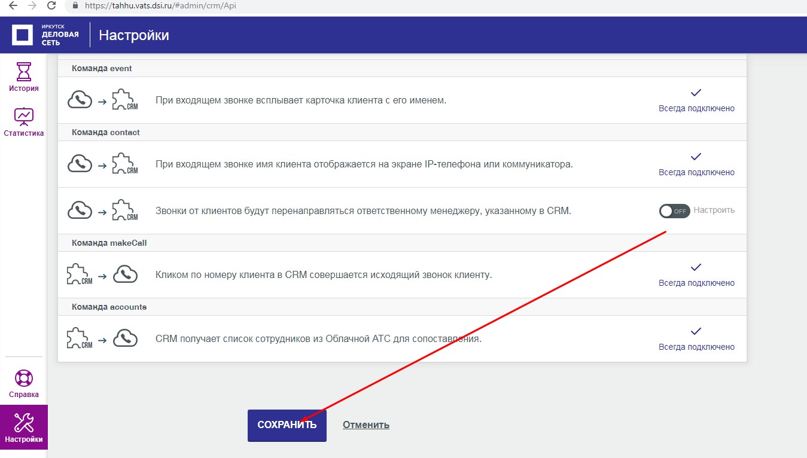Click text about перенаправляться ответственному менеджеру
Image resolution: width=807 pixels, height=458 pixels.
pos(363,210)
